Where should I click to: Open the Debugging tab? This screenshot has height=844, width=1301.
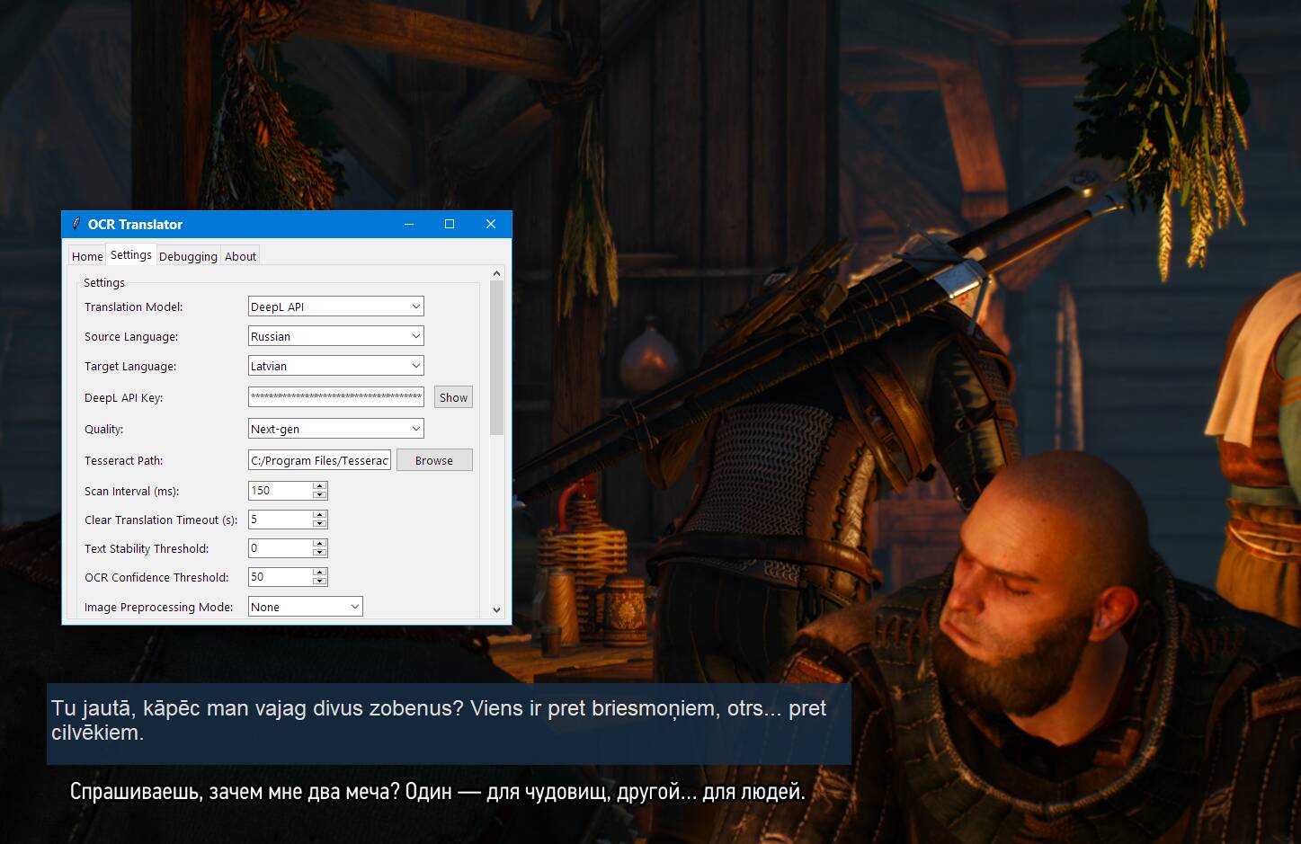(188, 256)
